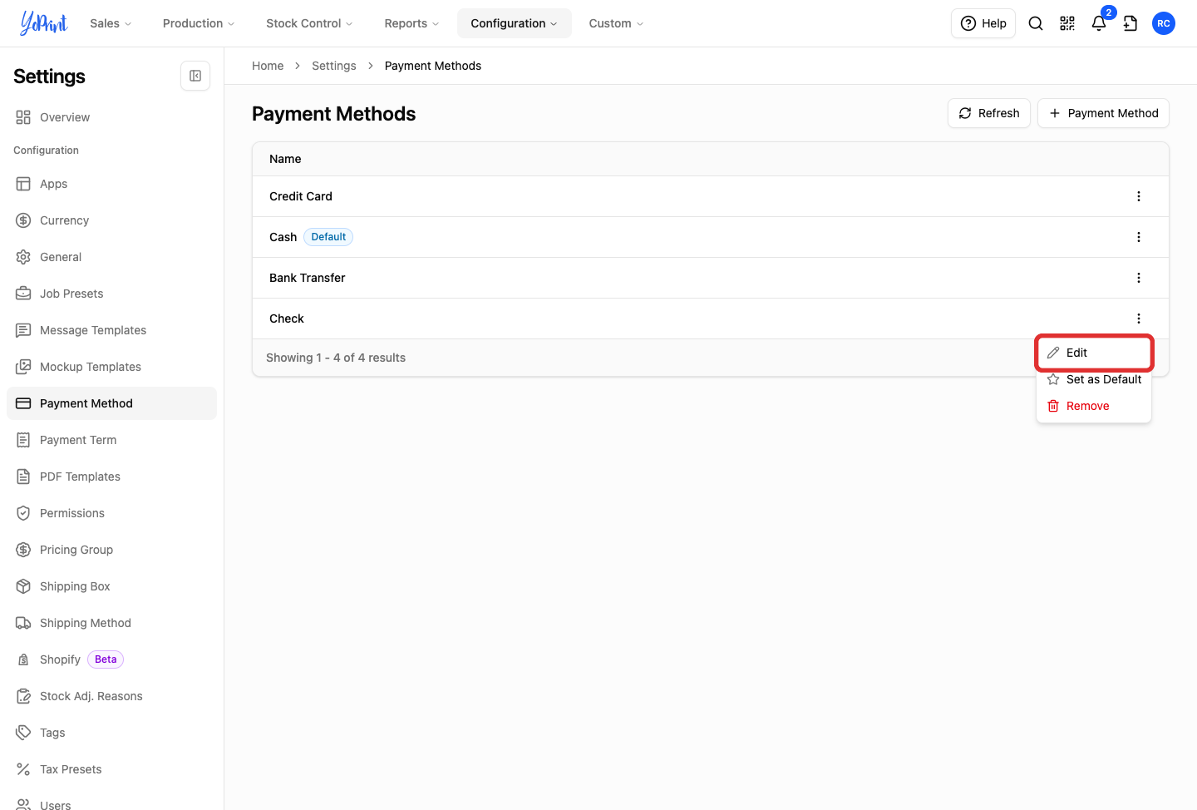Open PDF Templates settings
The height and width of the screenshot is (810, 1197).
(x=111, y=477)
